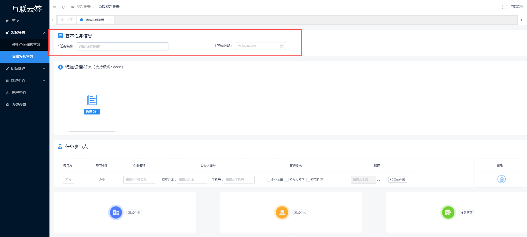Viewport: 527px width, 237px height.
Task: Expand the 印章管理 sidebar menu chevron
Action: 44,68
